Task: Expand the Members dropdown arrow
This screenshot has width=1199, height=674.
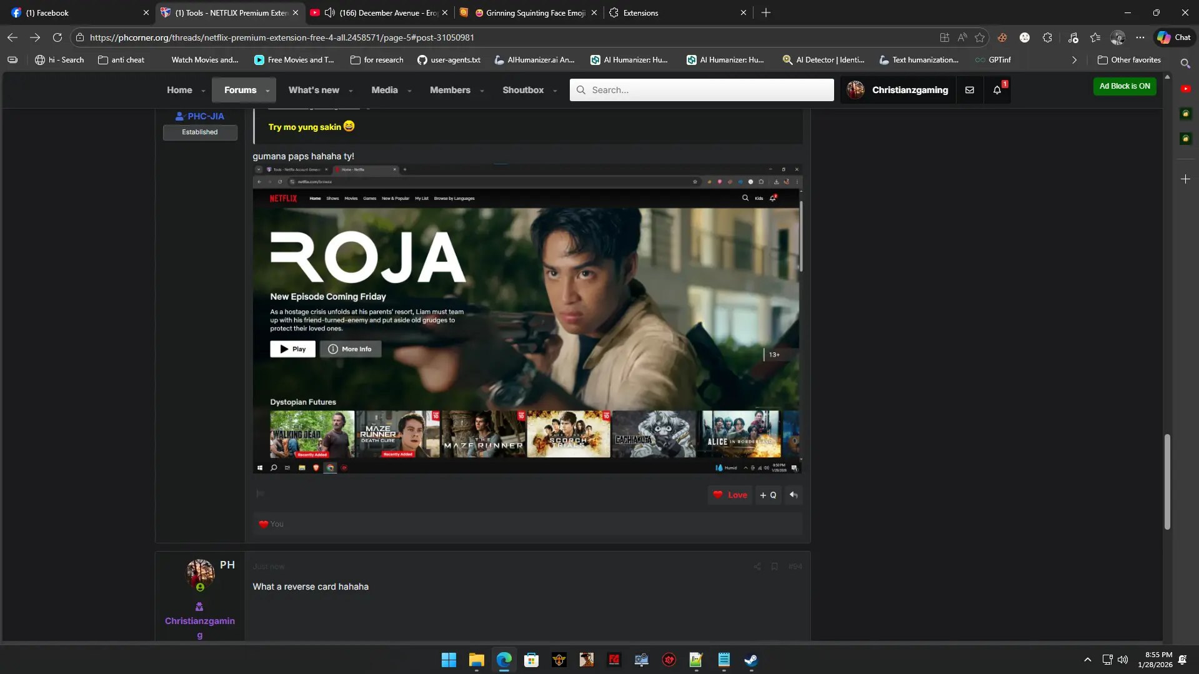Action: coord(482,91)
